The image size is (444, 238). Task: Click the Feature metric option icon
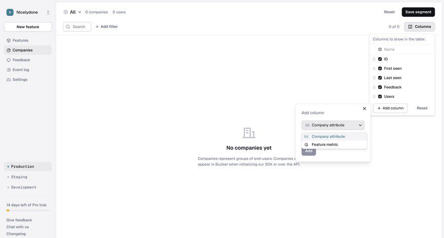tap(306, 145)
